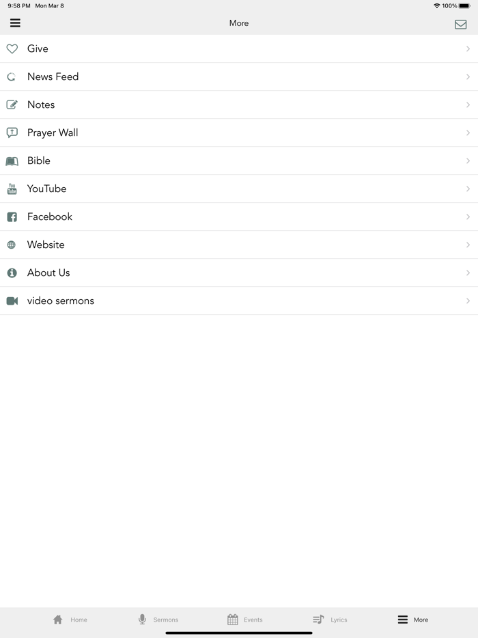Switch to the Sermons tab
The height and width of the screenshot is (638, 478).
(x=158, y=620)
